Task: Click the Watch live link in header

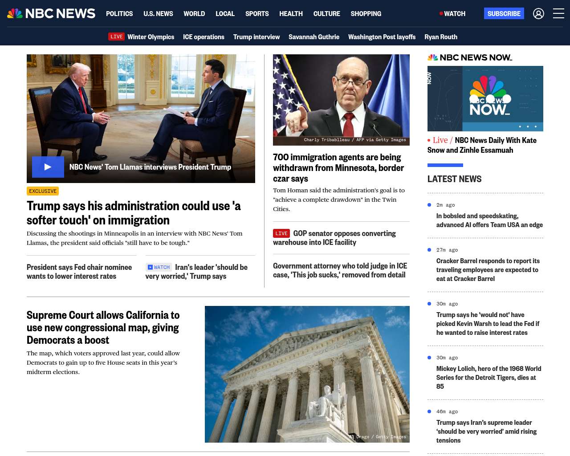Action: 452,13
